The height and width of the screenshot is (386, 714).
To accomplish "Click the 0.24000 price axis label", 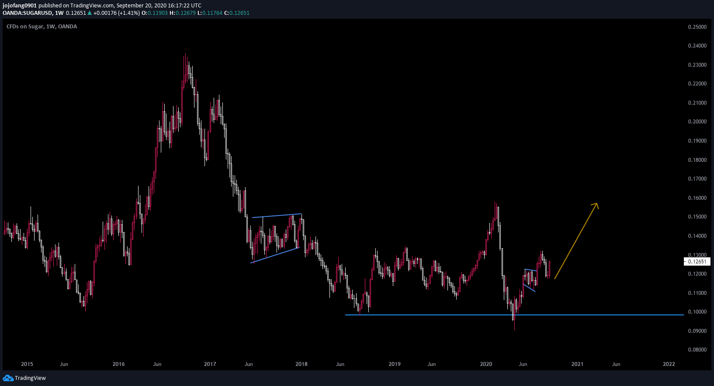I will click(697, 46).
